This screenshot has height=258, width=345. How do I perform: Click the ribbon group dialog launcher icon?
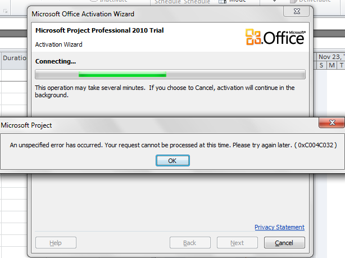pyautogui.click(x=5, y=11)
